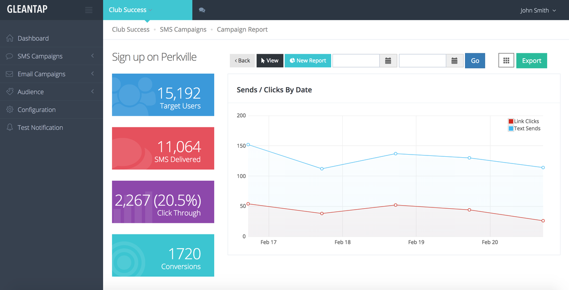Go to SMS Campaigns breadcrumb link
The image size is (569, 290).
tap(183, 29)
